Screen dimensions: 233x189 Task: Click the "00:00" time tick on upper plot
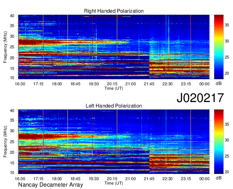click(x=205, y=84)
